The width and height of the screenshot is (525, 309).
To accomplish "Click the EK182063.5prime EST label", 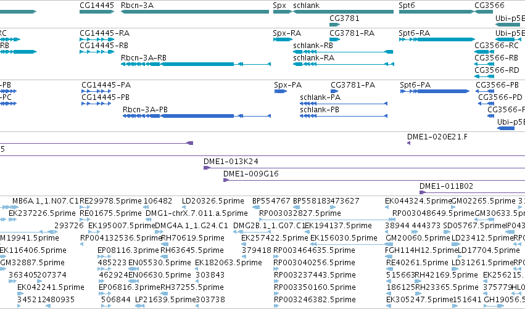I will click(x=228, y=263).
